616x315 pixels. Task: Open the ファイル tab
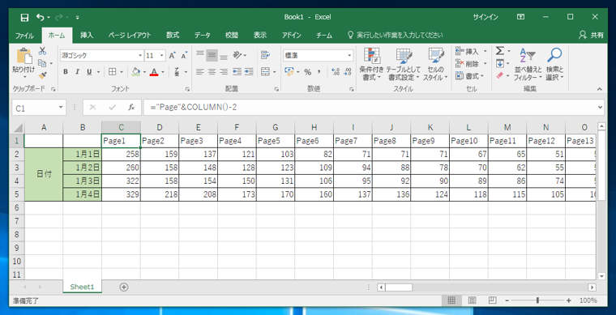pyautogui.click(x=24, y=36)
